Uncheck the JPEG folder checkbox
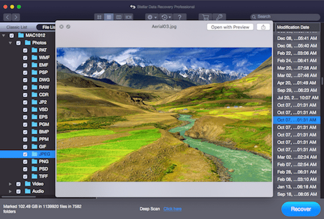 pos(25,154)
